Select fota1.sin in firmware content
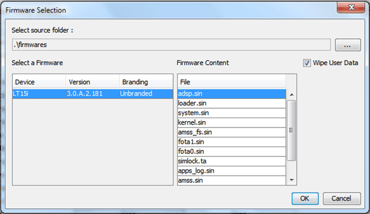The height and width of the screenshot is (214, 370). pyautogui.click(x=232, y=142)
